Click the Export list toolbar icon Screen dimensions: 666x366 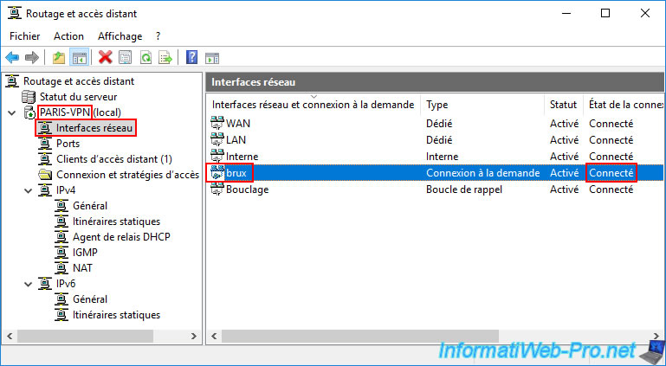point(165,58)
